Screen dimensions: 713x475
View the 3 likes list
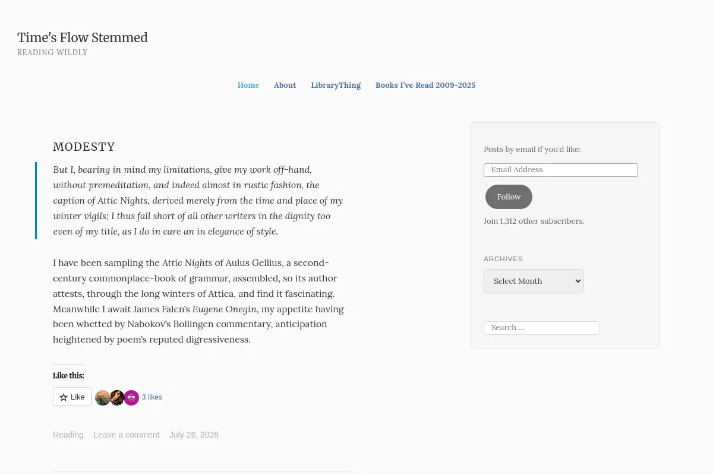[x=152, y=397]
